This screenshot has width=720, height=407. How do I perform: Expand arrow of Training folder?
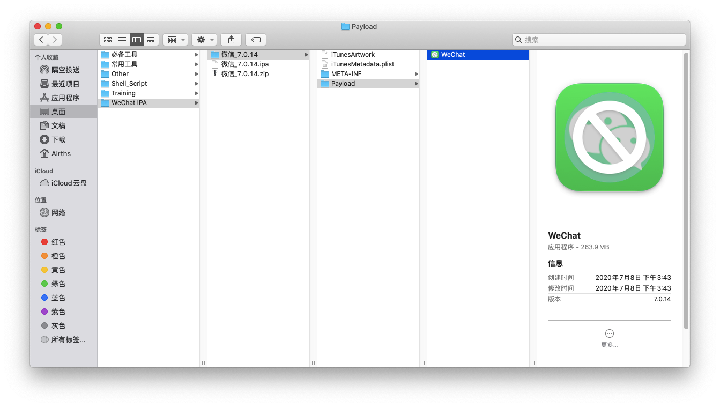[x=197, y=93]
